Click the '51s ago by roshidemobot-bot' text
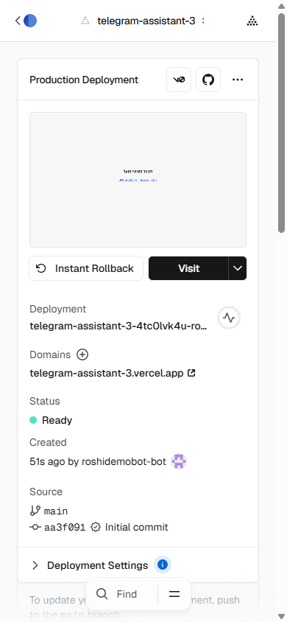Image resolution: width=287 pixels, height=622 pixels. click(x=98, y=461)
